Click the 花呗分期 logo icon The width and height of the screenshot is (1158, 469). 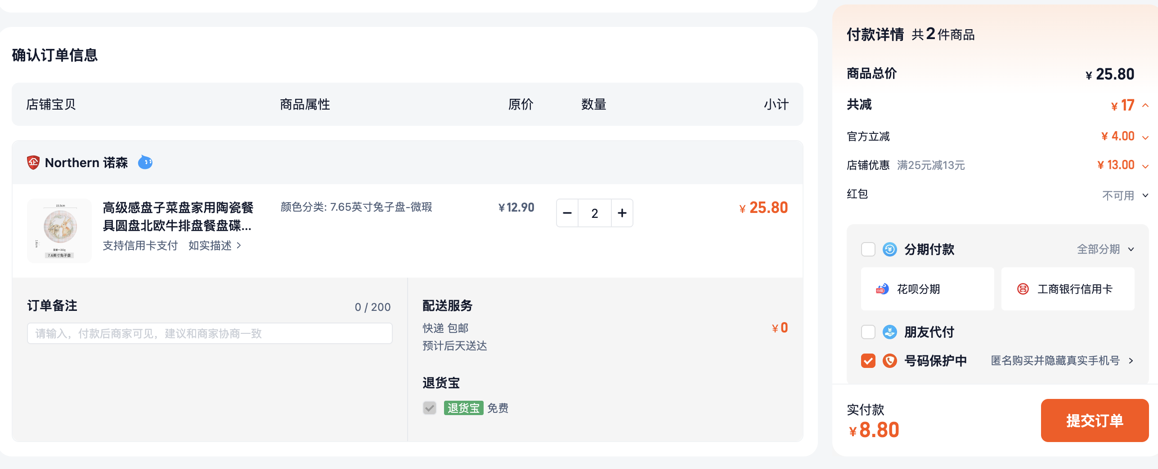click(882, 289)
